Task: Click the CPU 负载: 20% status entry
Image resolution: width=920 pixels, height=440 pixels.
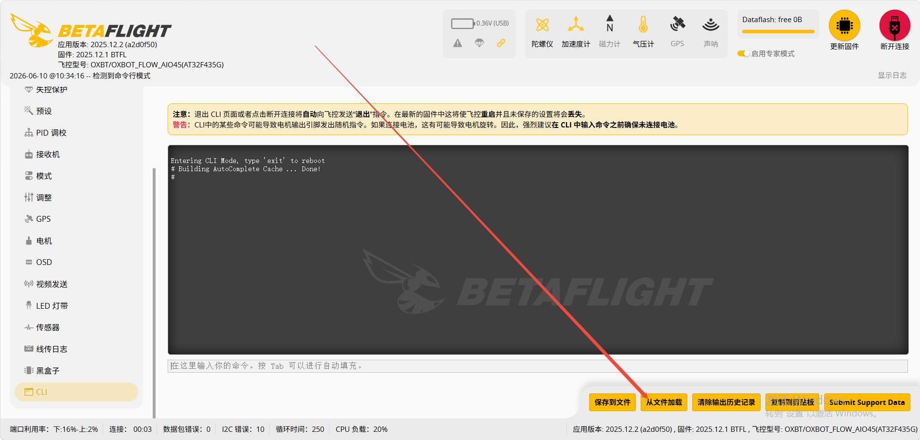Action: pos(361,429)
